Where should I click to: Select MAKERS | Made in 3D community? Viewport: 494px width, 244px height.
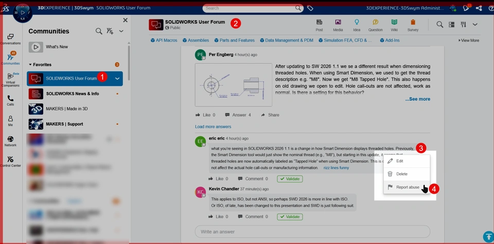(75, 109)
